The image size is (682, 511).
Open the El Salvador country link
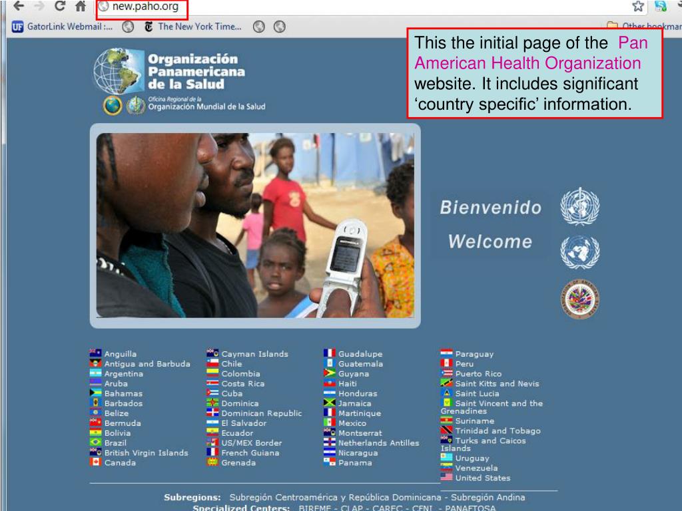coord(244,423)
